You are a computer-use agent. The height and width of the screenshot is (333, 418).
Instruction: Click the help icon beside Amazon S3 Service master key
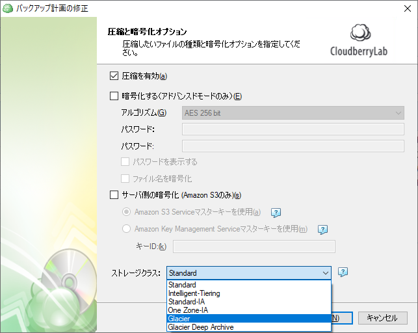(276, 213)
